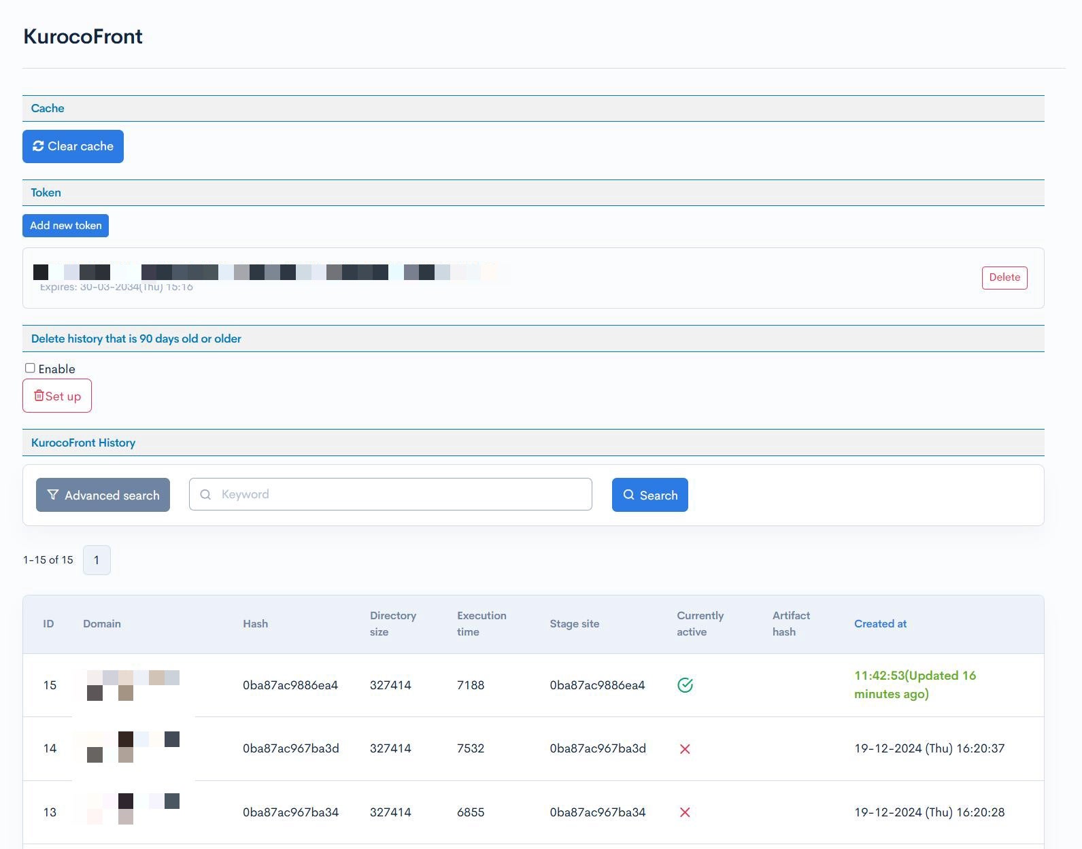Screen dimensions: 1082x849
Task: Go to page 1 of history
Action: [97, 560]
